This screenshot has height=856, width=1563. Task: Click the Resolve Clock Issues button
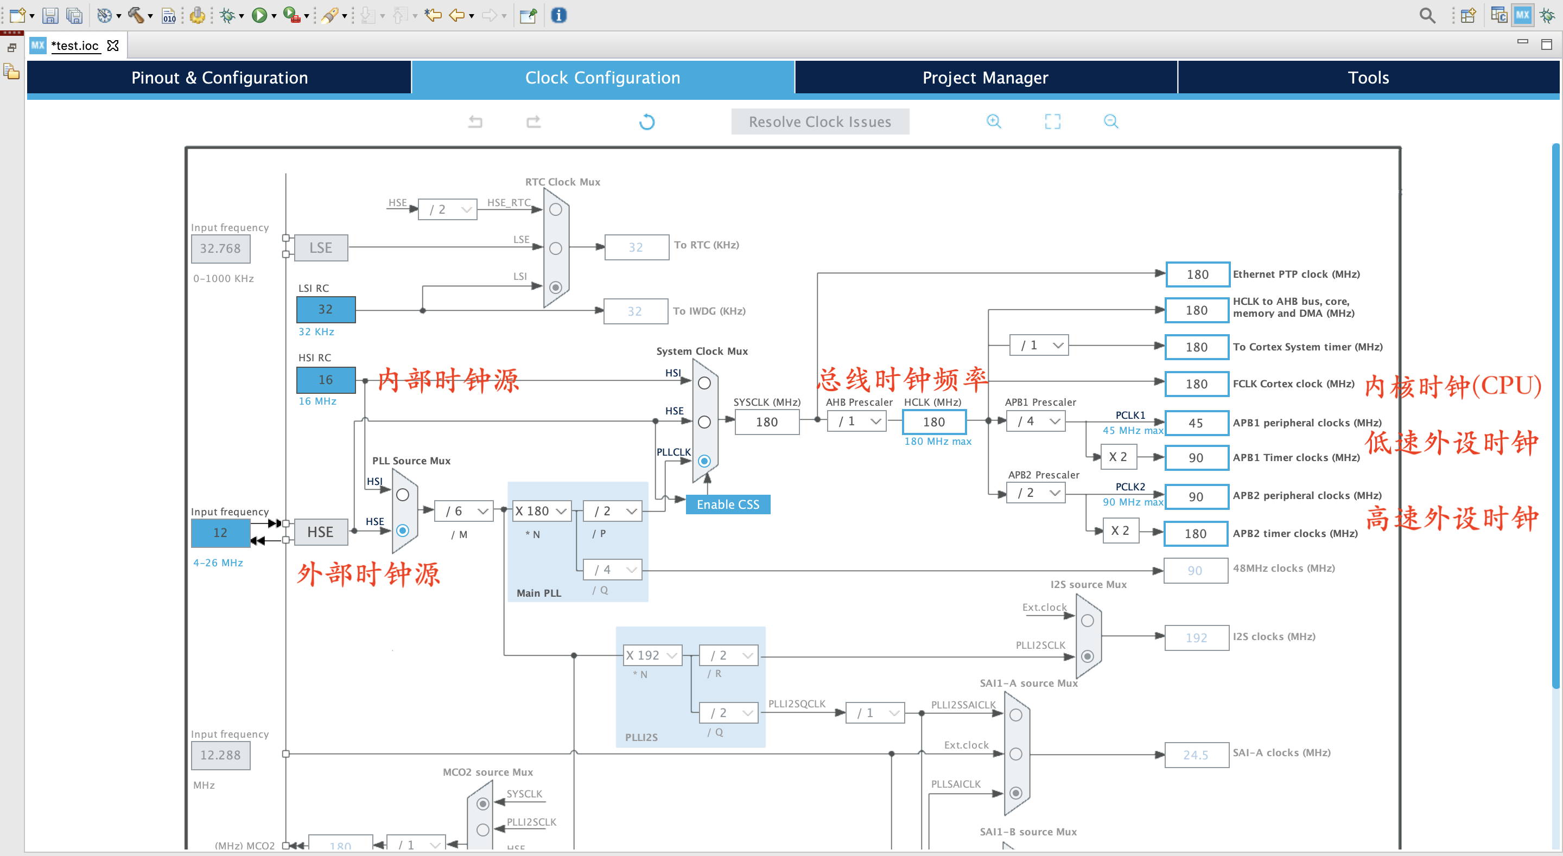(x=821, y=122)
